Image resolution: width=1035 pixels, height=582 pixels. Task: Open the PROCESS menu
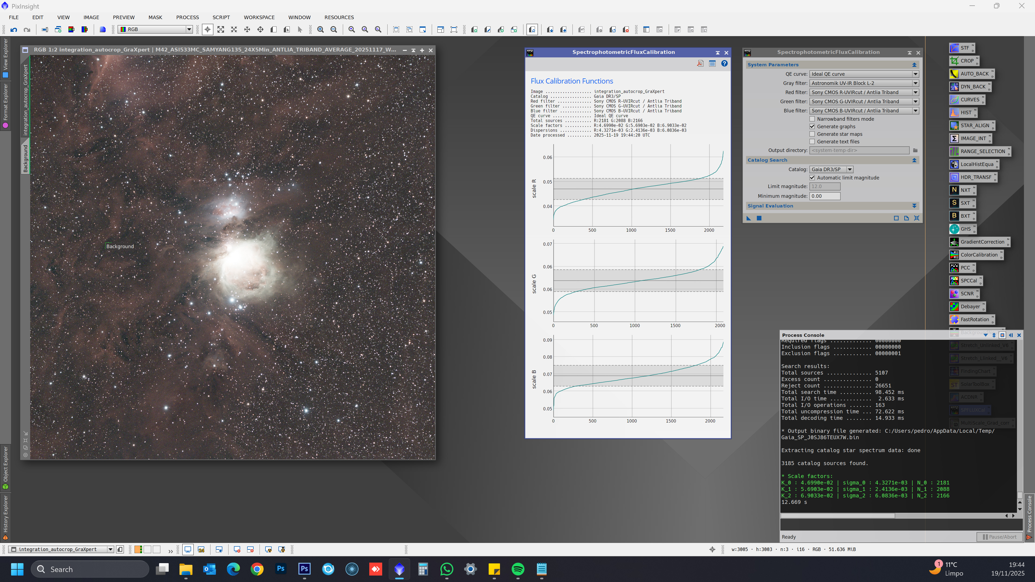tap(187, 17)
